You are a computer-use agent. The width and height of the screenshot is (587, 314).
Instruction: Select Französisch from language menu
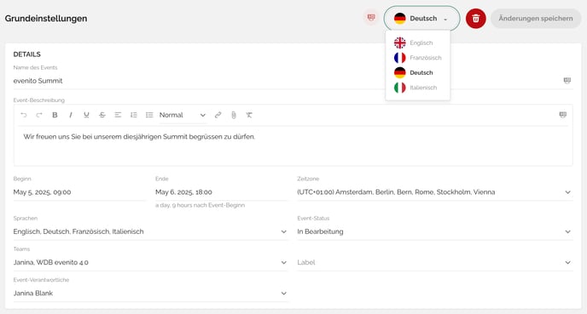(418, 58)
